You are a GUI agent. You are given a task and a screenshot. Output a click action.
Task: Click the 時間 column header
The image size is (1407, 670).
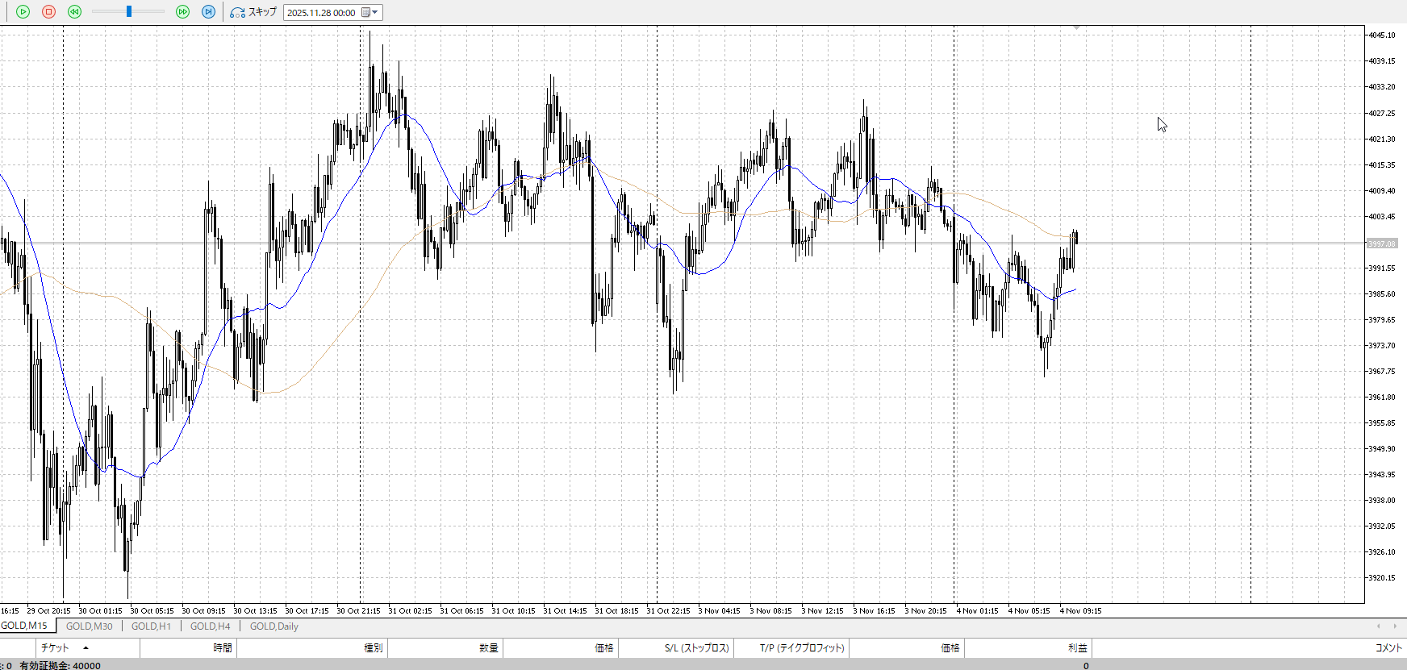tap(223, 648)
